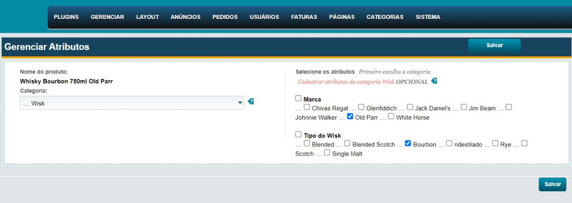Viewport: 572px width, 203px height.
Task: Open the ANÚNCIOS menu
Action: pyautogui.click(x=185, y=17)
